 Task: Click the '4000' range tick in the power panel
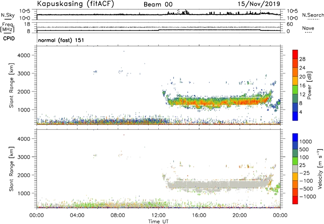click(x=23, y=55)
